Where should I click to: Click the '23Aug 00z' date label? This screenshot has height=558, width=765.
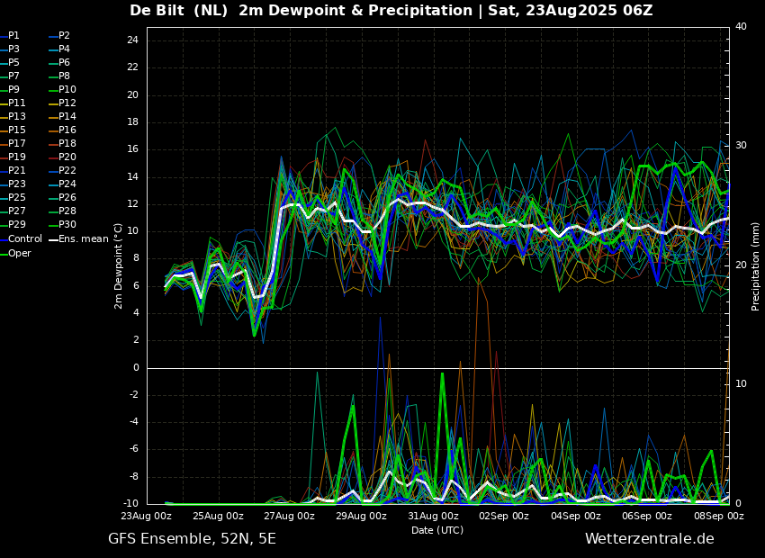[x=147, y=516]
